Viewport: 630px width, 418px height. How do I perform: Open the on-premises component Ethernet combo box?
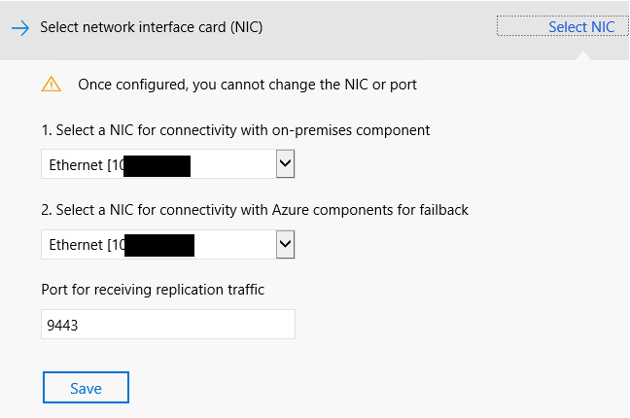click(168, 163)
